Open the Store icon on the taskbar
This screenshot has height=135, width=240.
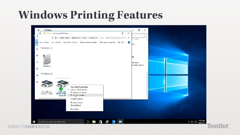(x=100, y=122)
